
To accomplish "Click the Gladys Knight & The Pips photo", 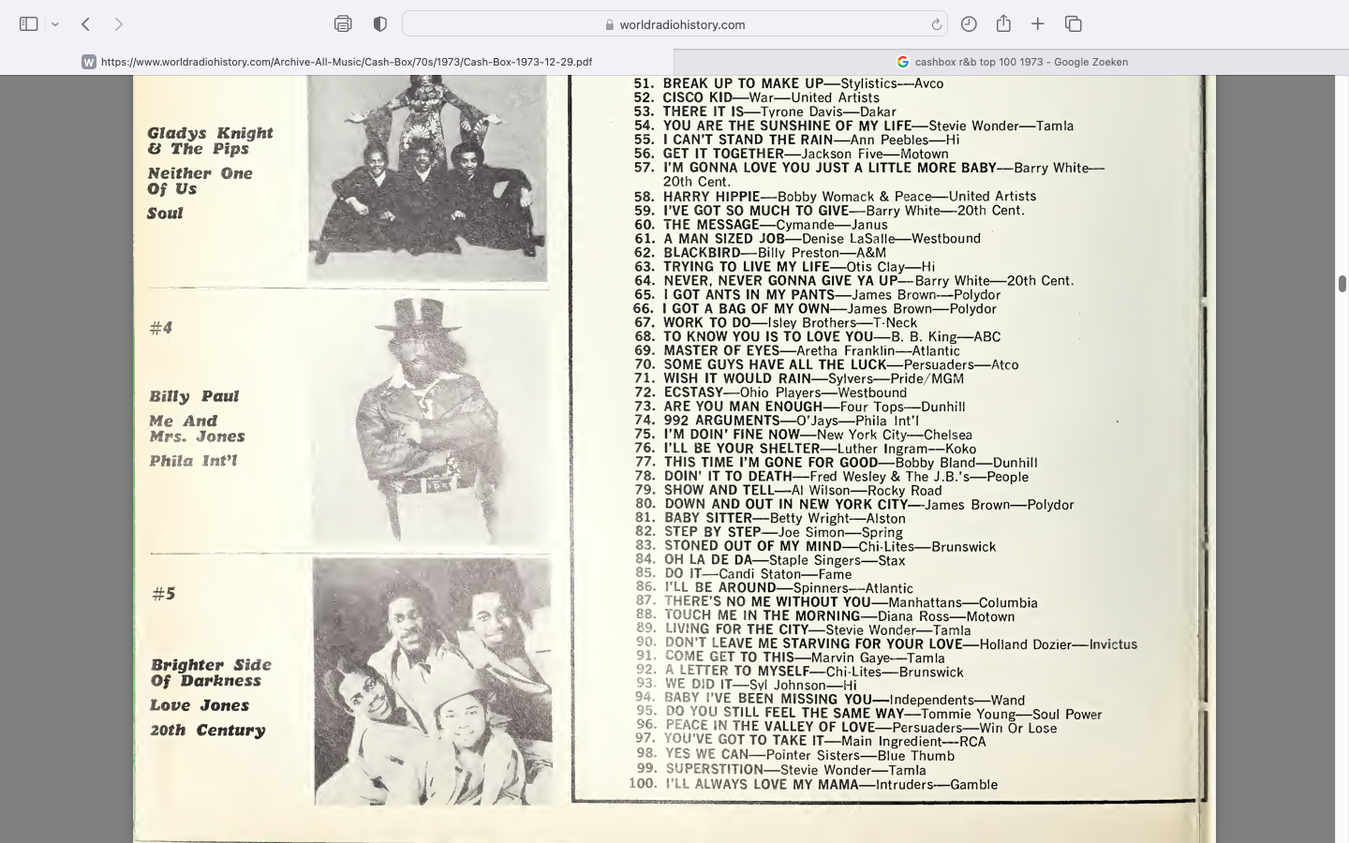I will pos(427,178).
